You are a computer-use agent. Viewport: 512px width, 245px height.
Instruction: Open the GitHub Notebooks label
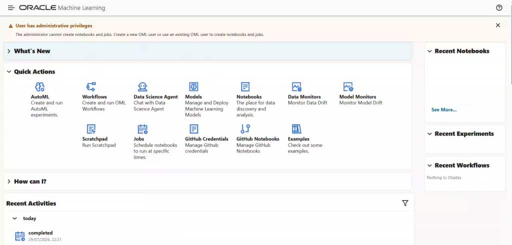(257, 139)
